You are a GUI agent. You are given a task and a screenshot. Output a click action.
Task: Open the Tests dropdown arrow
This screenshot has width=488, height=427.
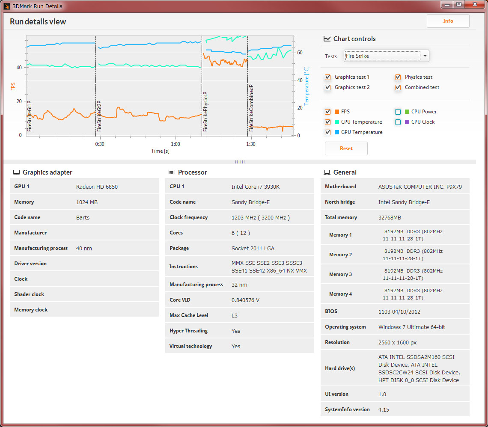coord(425,56)
